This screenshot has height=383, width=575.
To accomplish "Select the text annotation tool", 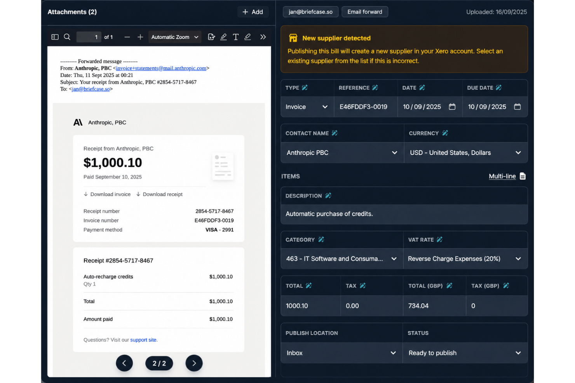I will coord(235,37).
